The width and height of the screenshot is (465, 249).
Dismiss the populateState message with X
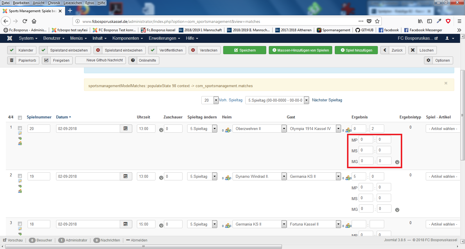tap(446, 83)
